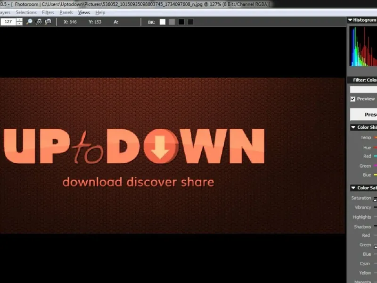Click the Y: 153 coordinate readout
Image resolution: width=377 pixels, height=283 pixels.
coord(95,22)
